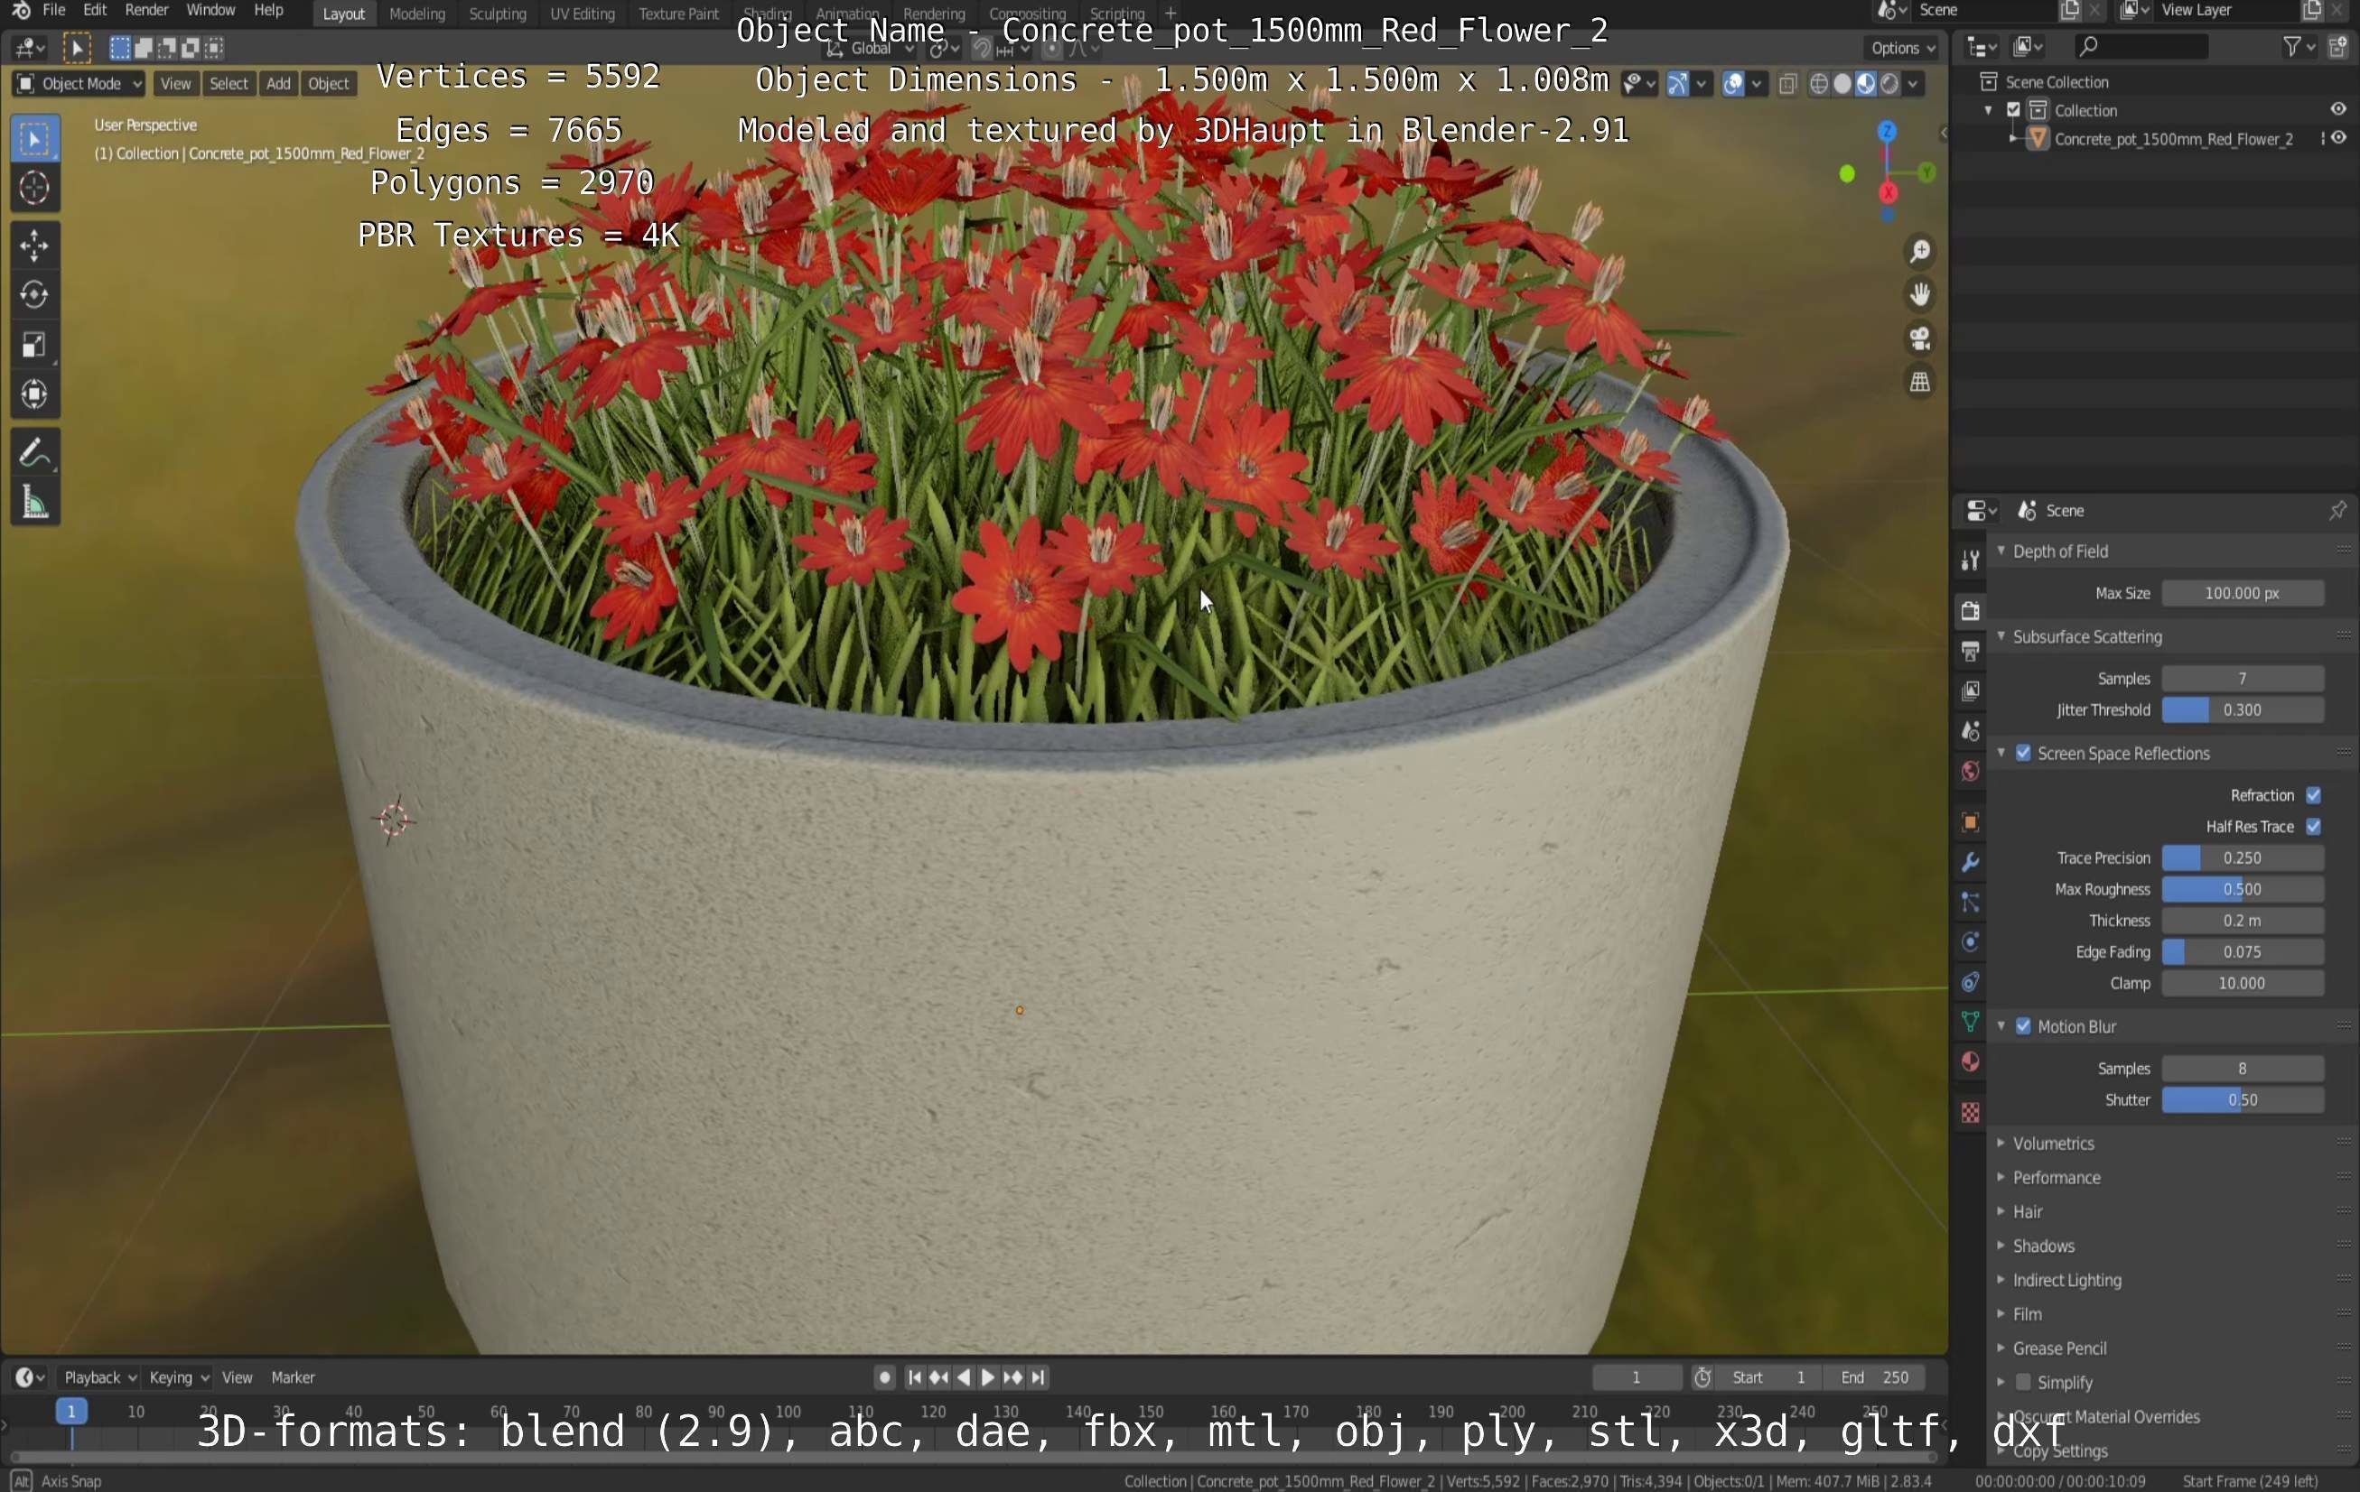Open Output properties tab

(x=1970, y=651)
